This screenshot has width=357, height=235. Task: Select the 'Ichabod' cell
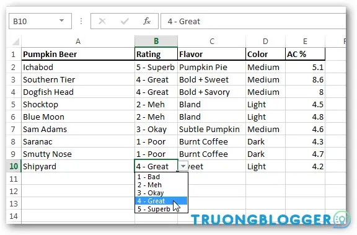(78, 67)
